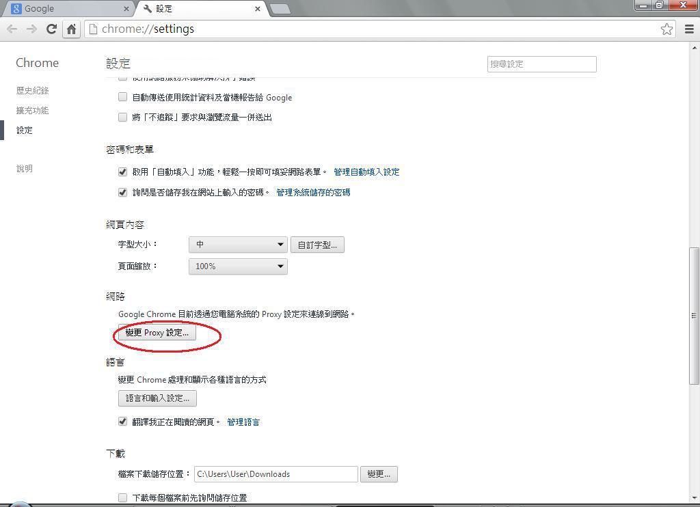Click the download path C:\Users\User\Downloads field

coord(276,474)
